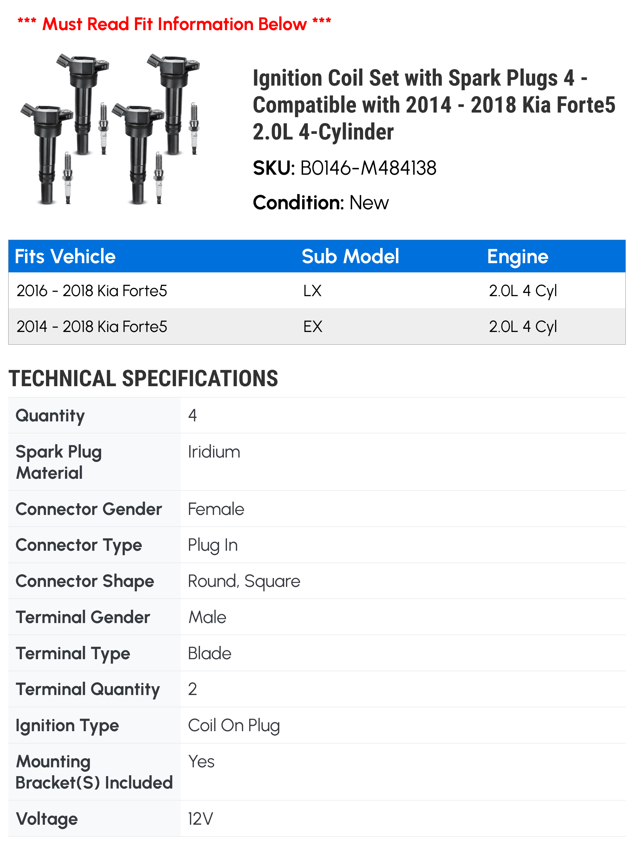Click the Technical Specifications heading

tap(143, 379)
